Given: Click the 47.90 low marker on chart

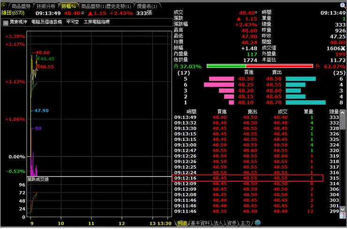Looking at the screenshot, I should pos(39,111).
